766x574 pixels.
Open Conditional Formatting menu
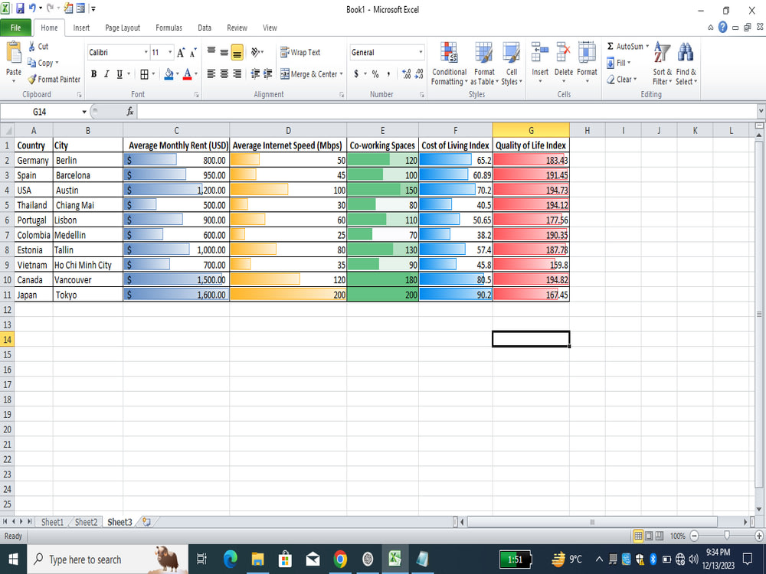(x=449, y=64)
